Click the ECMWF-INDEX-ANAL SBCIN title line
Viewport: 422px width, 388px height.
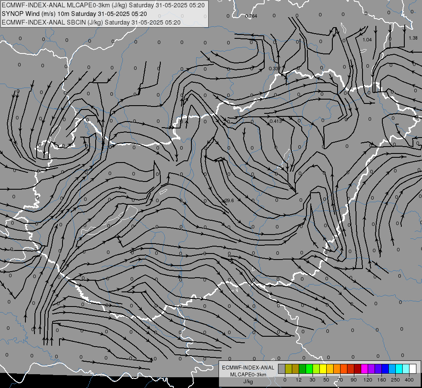click(x=91, y=22)
